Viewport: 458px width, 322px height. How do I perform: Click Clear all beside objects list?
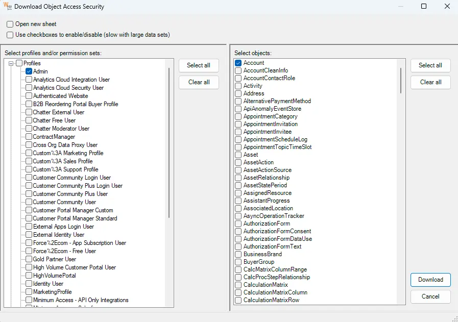pos(430,82)
